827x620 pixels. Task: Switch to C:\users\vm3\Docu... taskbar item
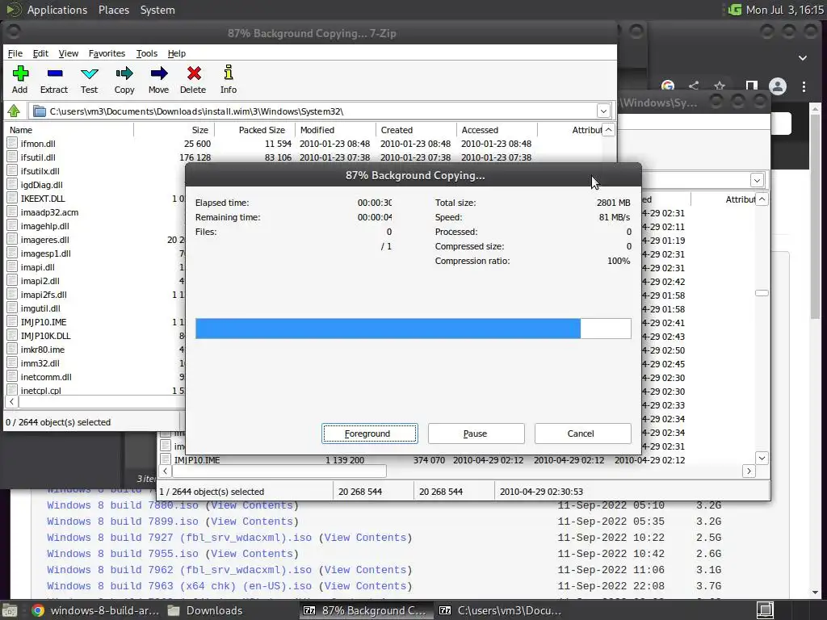[x=501, y=610]
